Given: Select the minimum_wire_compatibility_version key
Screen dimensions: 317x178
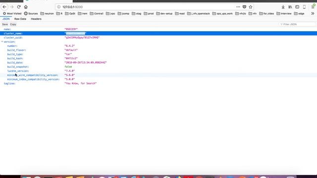Looking at the screenshot, I should click(x=33, y=75).
